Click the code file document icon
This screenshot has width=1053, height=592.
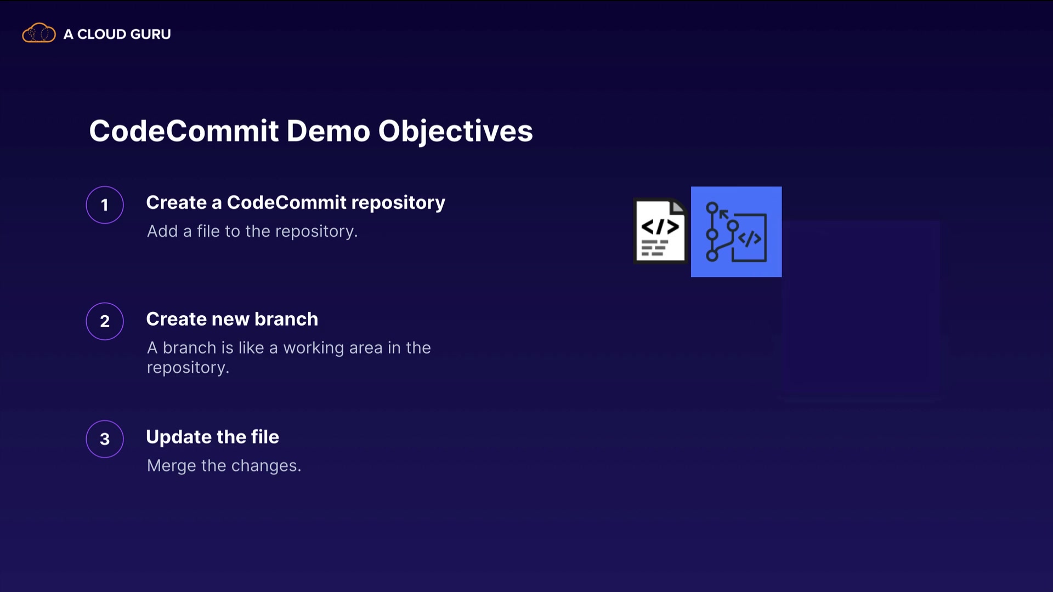click(x=660, y=231)
